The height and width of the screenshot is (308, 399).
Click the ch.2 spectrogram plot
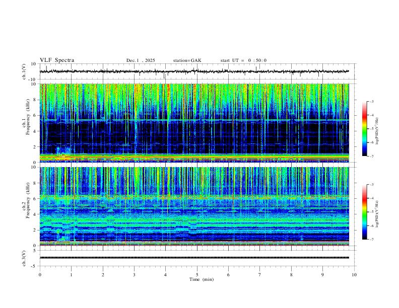coord(194,206)
